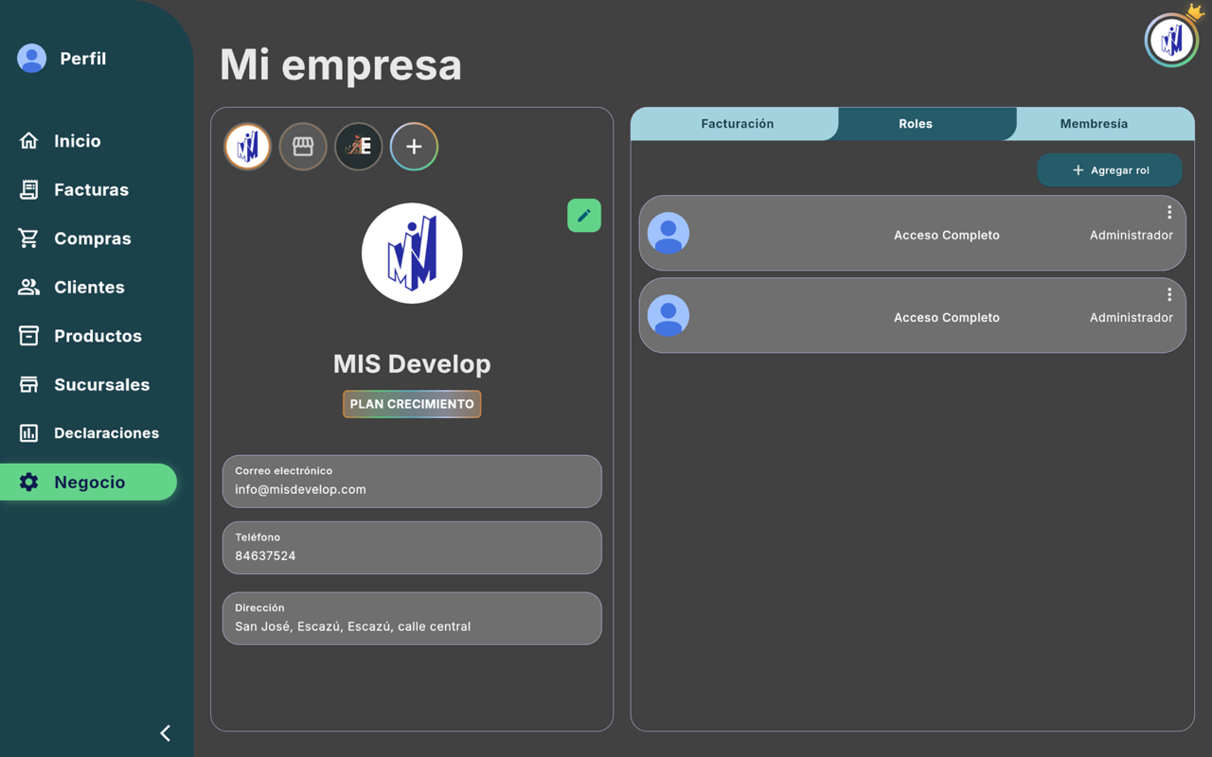Open options for second Administrador role

tap(1169, 294)
